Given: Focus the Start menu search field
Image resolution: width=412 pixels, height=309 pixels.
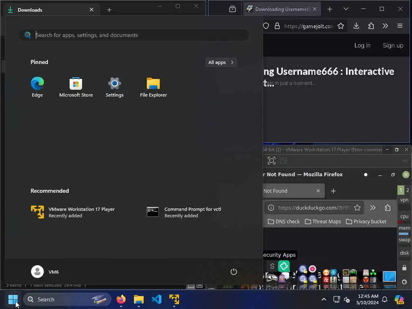Looking at the screenshot, I should click(x=134, y=35).
